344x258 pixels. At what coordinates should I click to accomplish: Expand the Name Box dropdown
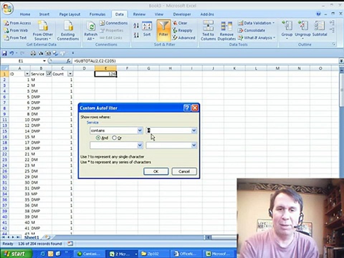44,61
